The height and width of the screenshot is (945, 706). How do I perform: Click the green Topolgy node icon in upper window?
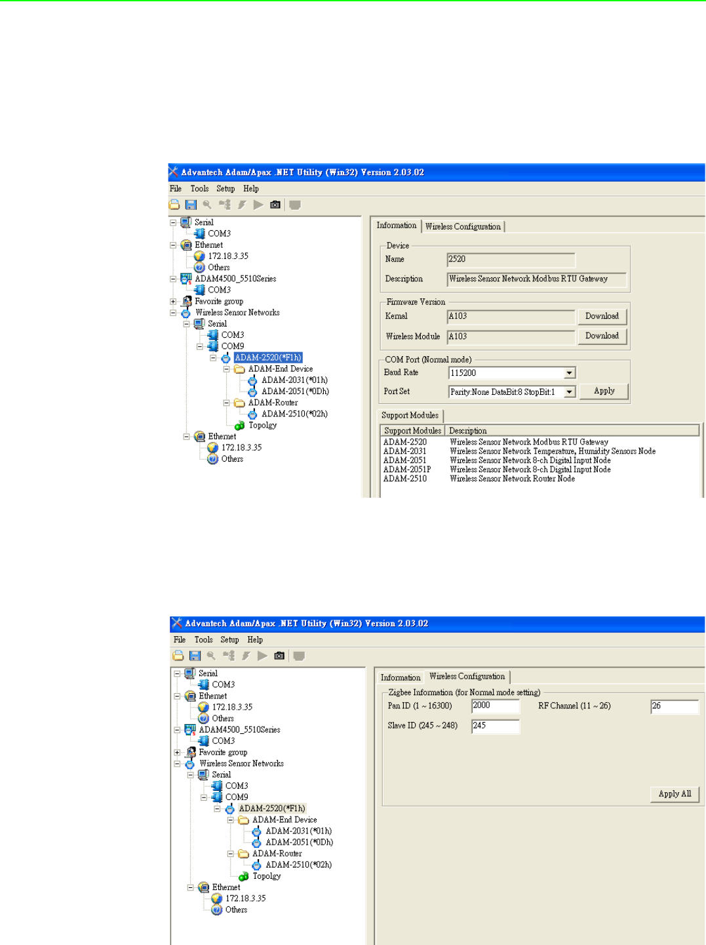240,426
